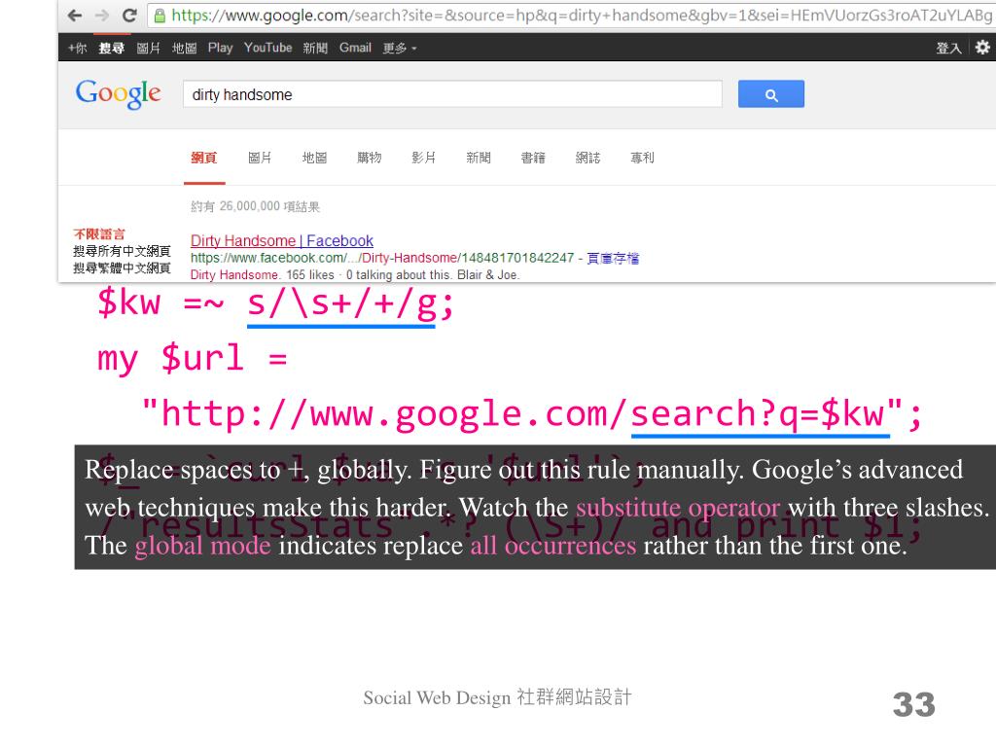This screenshot has width=996, height=747.
Task: Open the 頁庫存檔 cached page link
Action: point(613,258)
